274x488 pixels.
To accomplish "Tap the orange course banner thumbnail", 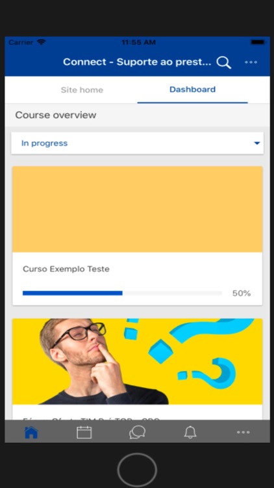I will pyautogui.click(x=137, y=209).
